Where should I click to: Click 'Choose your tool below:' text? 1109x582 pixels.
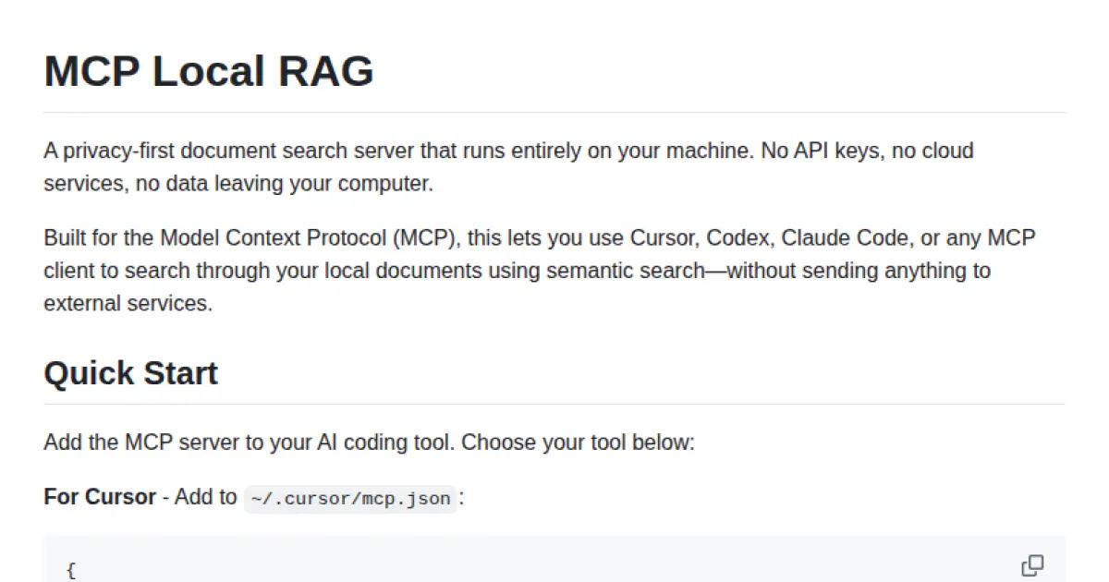click(578, 443)
